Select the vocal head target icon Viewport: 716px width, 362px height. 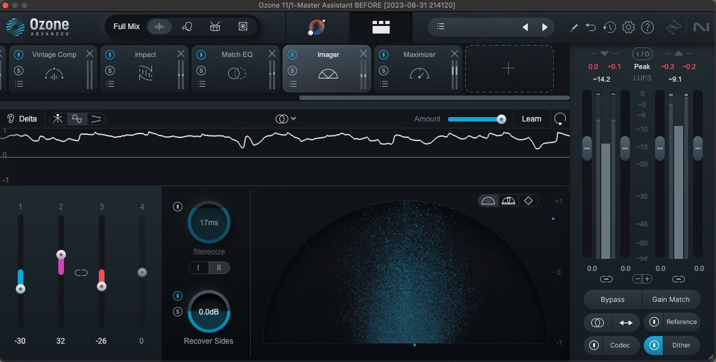coord(187,27)
